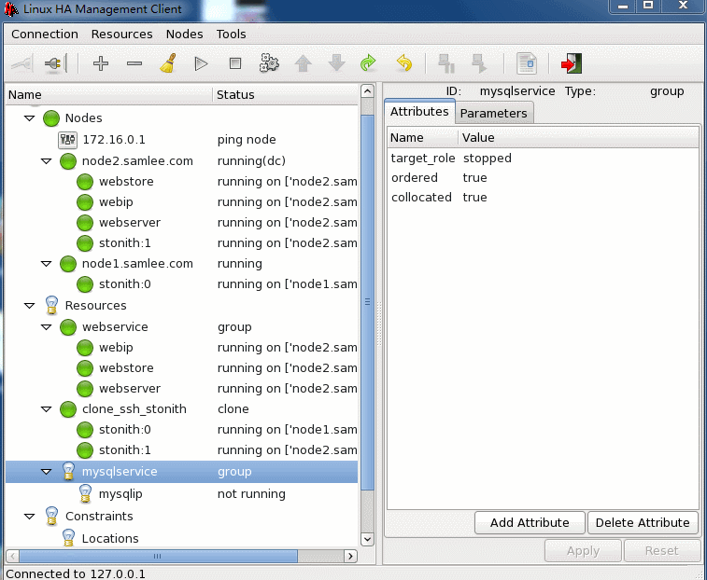
Task: Click the minus remove-item icon
Action: (x=134, y=63)
